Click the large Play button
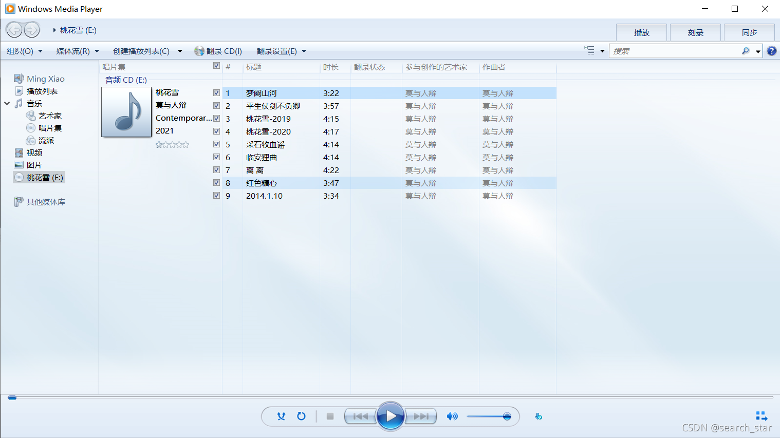780x438 pixels. (391, 416)
